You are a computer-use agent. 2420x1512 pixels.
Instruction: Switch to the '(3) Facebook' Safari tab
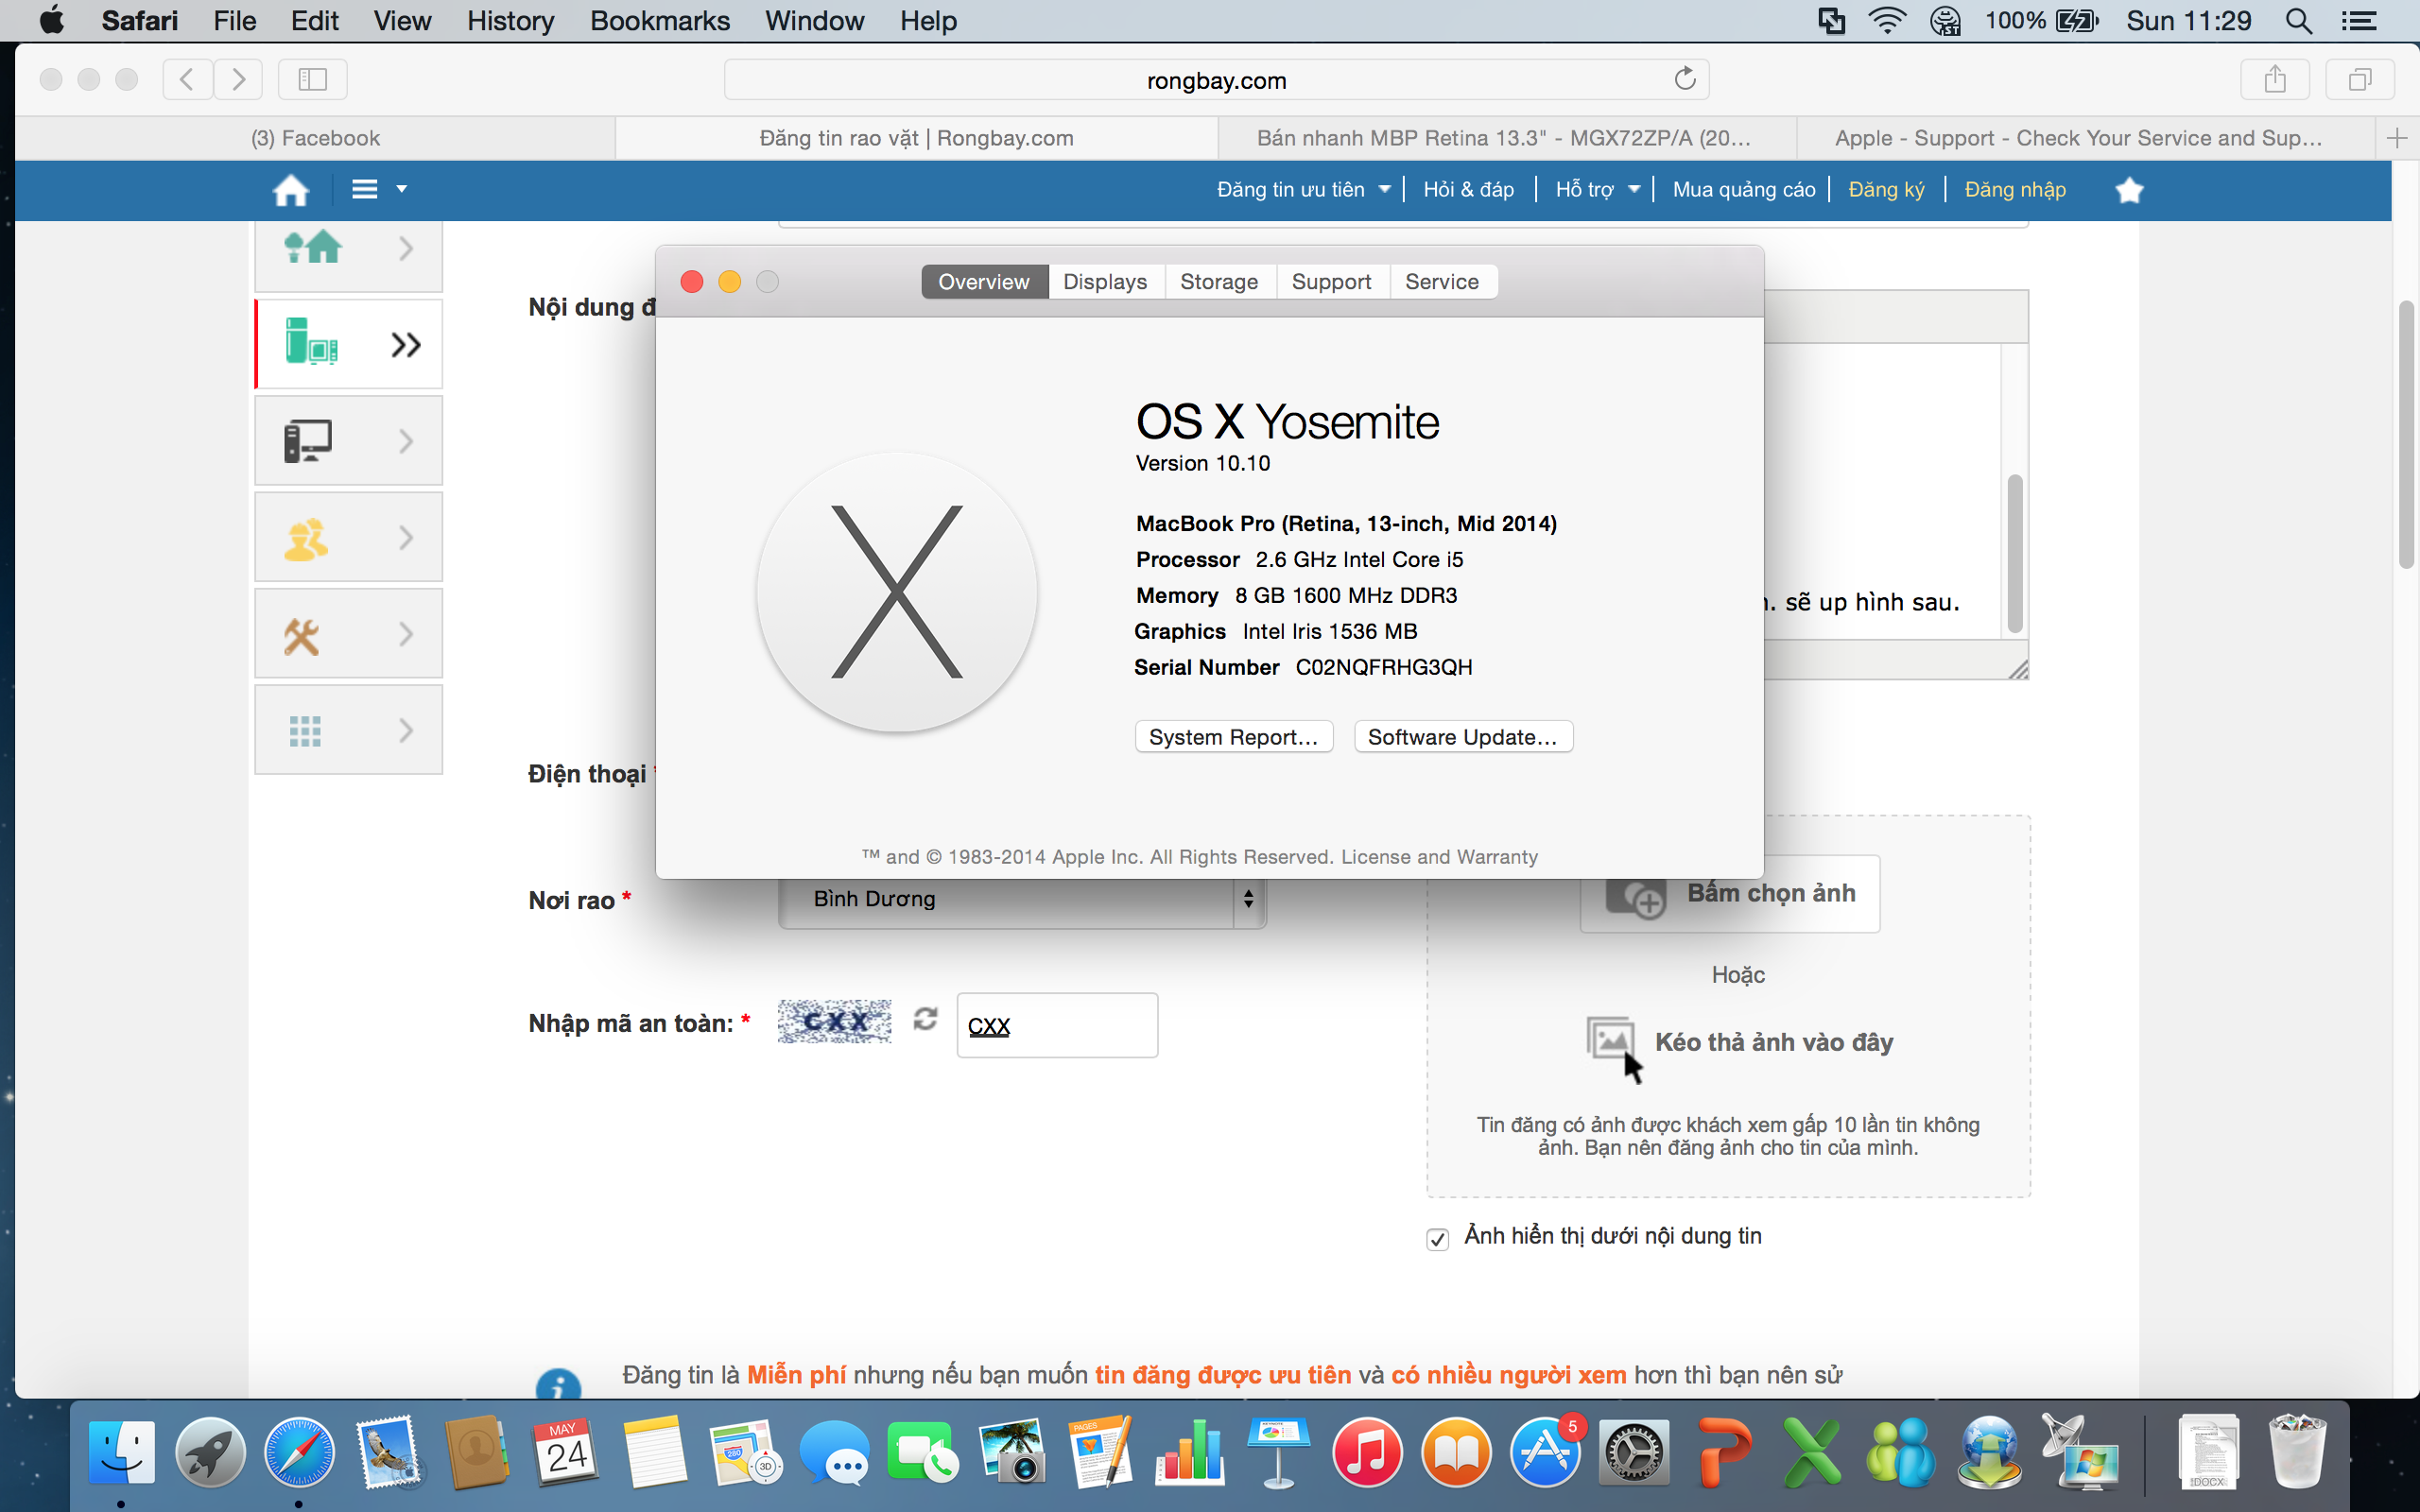[315, 138]
